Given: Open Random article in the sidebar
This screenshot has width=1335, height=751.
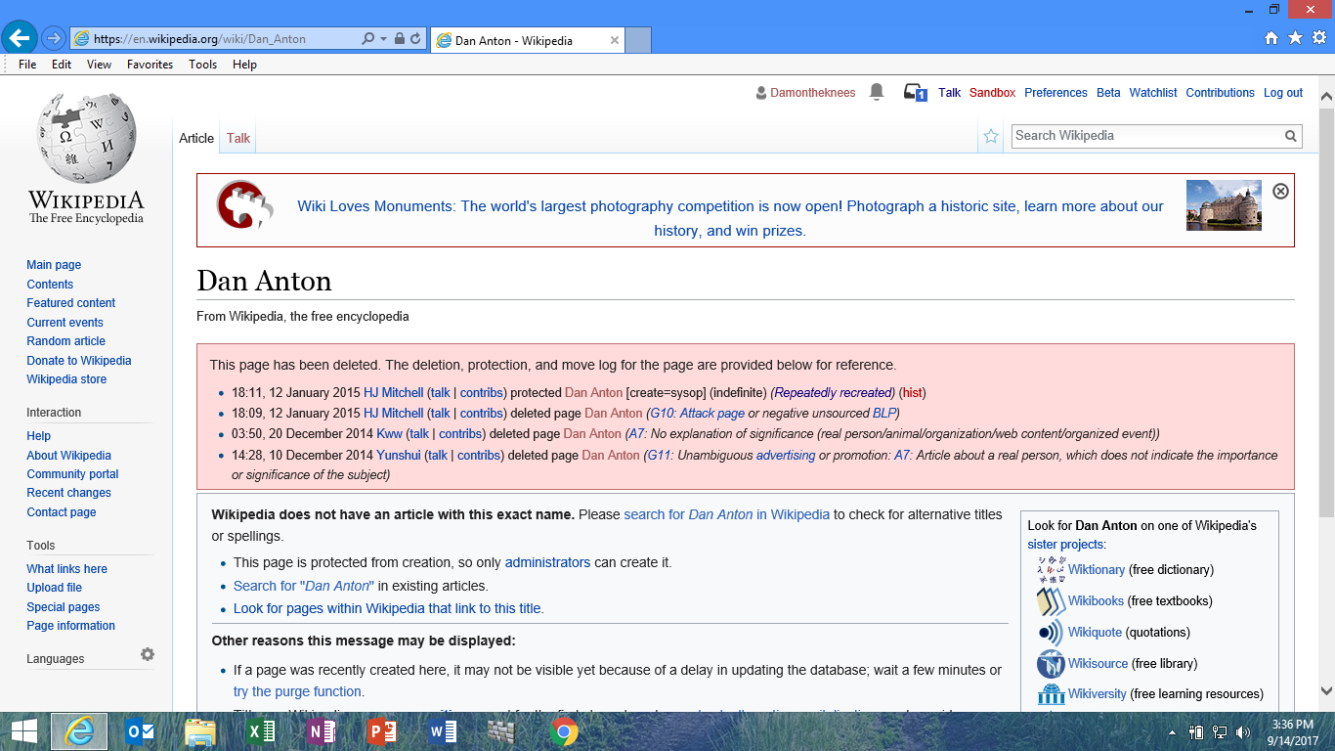Looking at the screenshot, I should coord(66,341).
